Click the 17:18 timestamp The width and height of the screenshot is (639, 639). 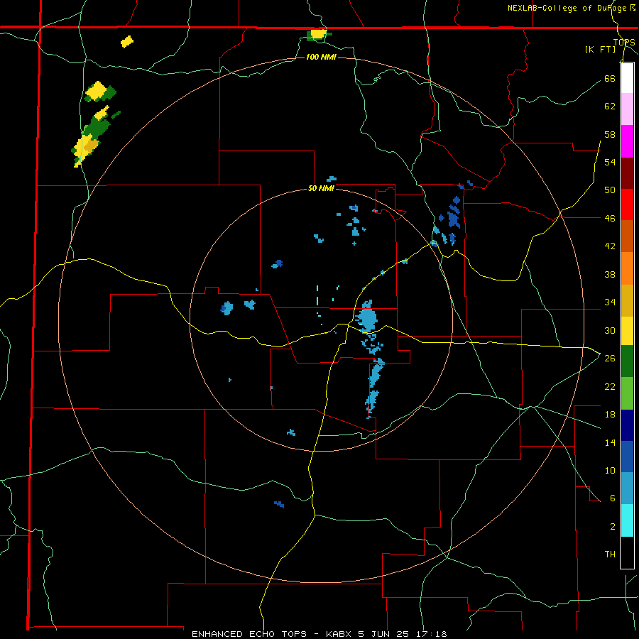point(433,634)
